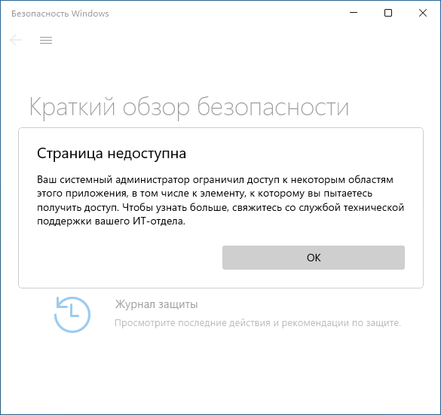Click the OK button in the dialog
Viewport: 441px width, 415px height.
[x=314, y=258]
